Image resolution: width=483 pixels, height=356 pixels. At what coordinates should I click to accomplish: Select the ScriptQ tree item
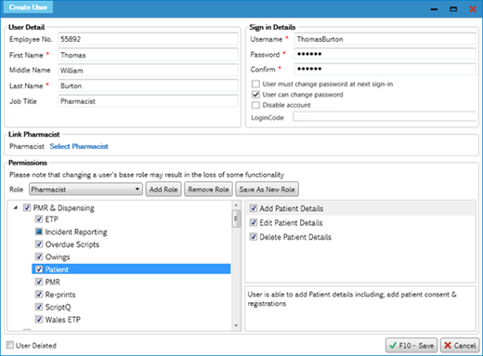click(x=58, y=307)
